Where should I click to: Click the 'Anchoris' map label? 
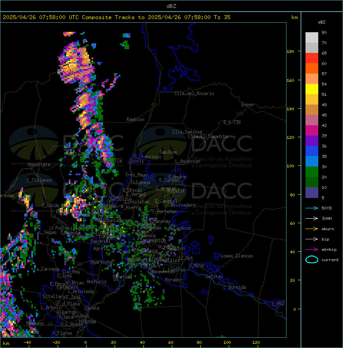[96, 281]
